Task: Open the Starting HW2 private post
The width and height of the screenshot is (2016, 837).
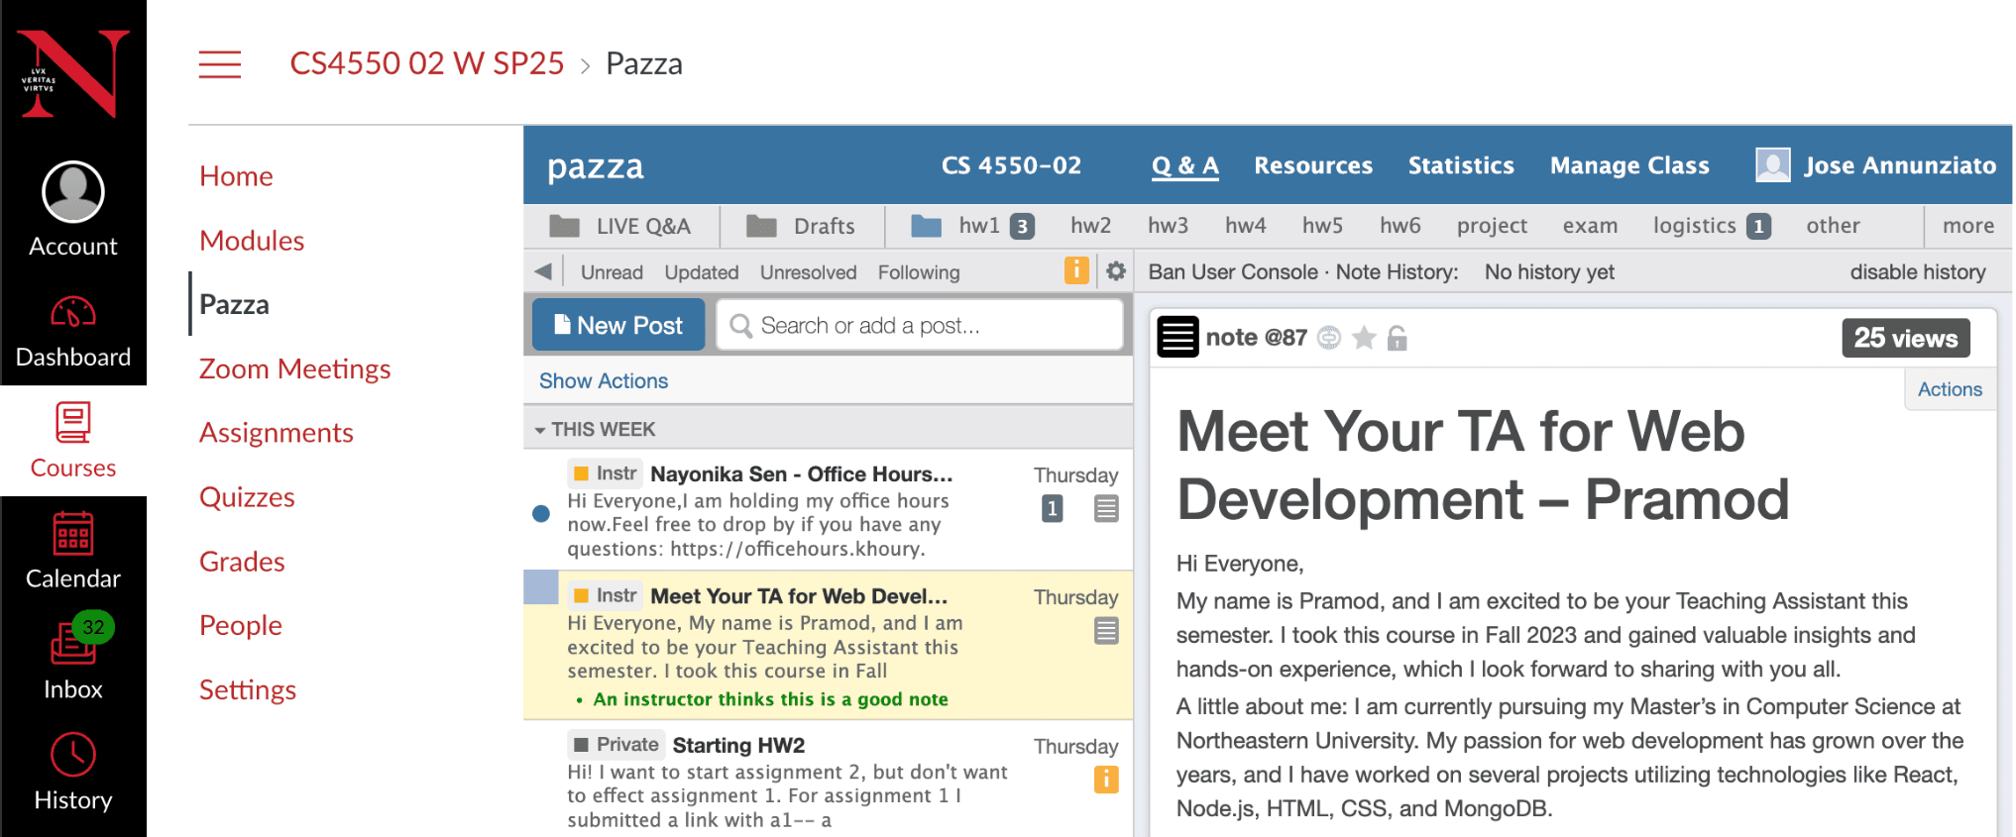Action: [x=828, y=781]
